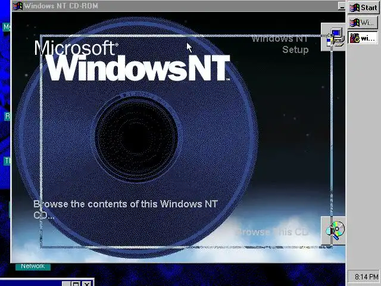Minimize the Windows NT CD-ROM window
Image resolution: width=381 pixels, height=286 pixels.
[341, 7]
